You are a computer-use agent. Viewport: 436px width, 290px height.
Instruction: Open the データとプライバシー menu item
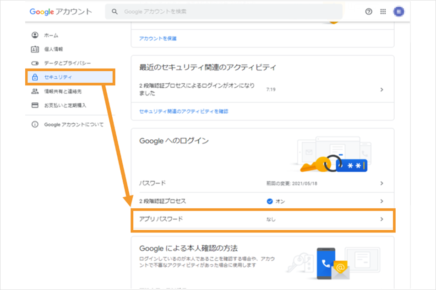pyautogui.click(x=70, y=63)
